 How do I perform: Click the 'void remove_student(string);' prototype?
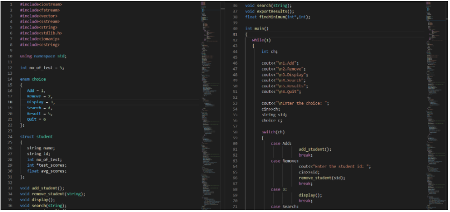53,194
